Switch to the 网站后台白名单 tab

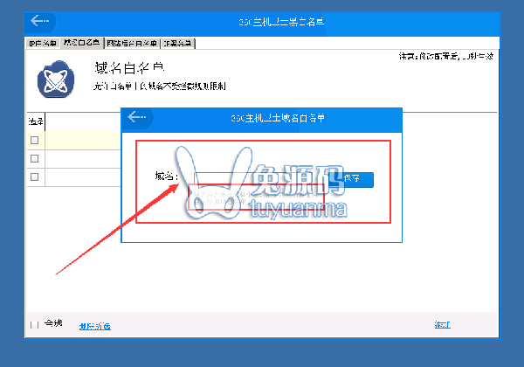[x=132, y=44]
